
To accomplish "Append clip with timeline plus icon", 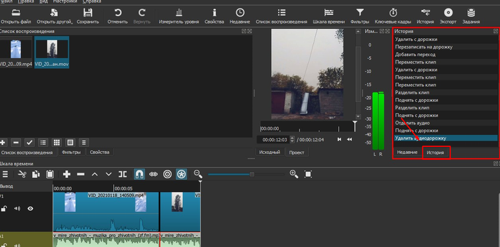I will coord(66,175).
